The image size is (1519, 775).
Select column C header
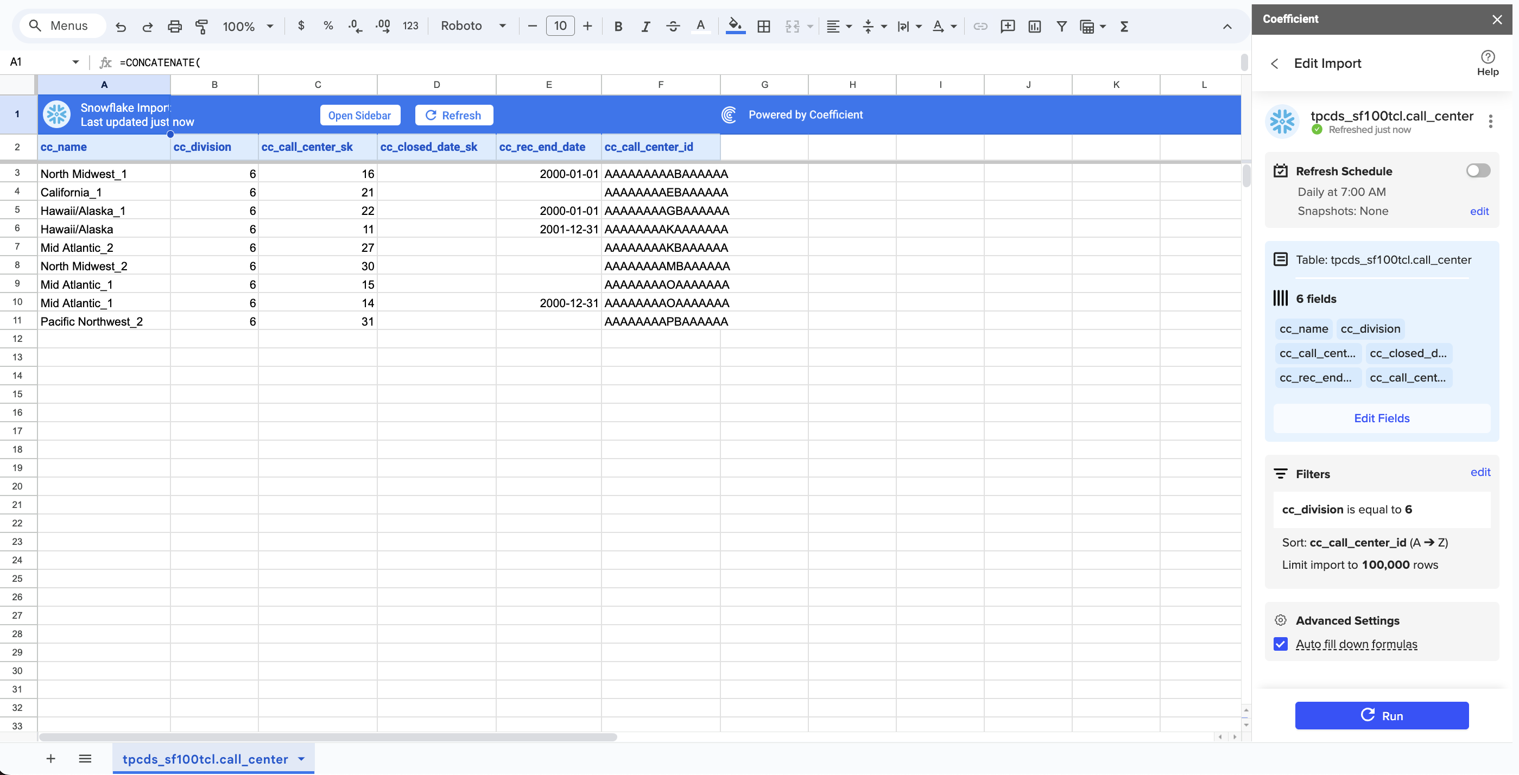pyautogui.click(x=318, y=85)
